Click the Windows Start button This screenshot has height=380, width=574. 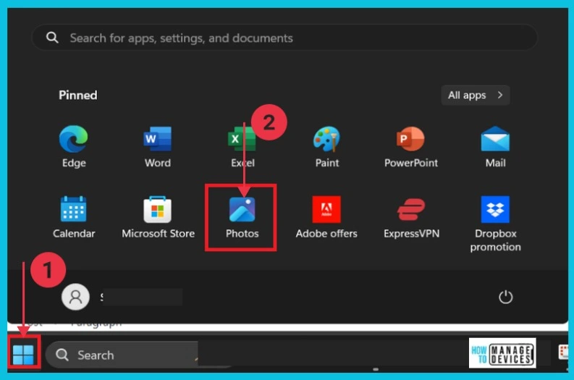point(23,355)
